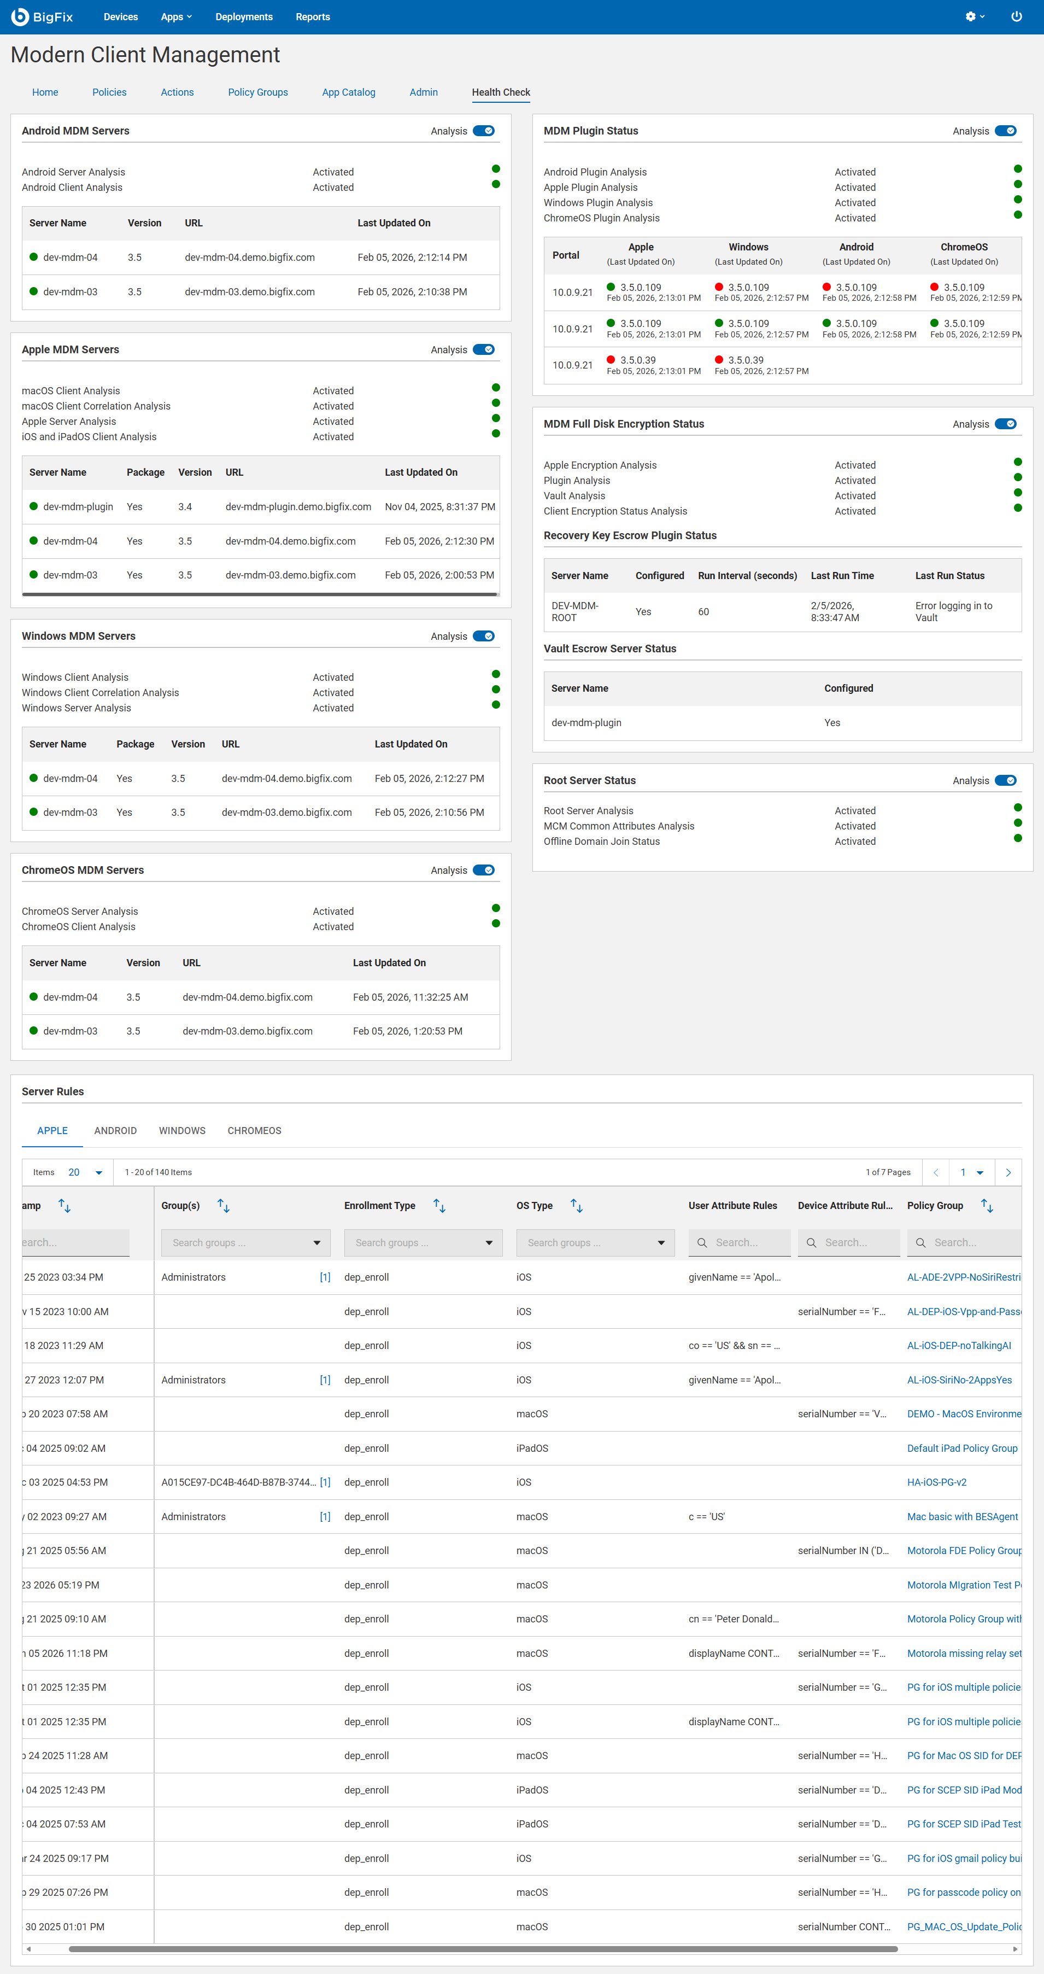The image size is (1044, 1974).
Task: Switch to the Admin tab
Action: pos(424,92)
